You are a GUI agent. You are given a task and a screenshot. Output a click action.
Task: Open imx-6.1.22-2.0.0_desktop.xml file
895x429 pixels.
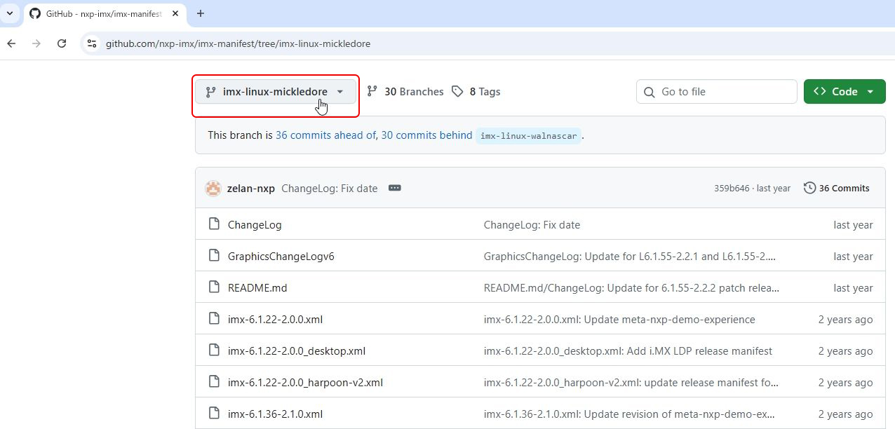[x=297, y=351]
